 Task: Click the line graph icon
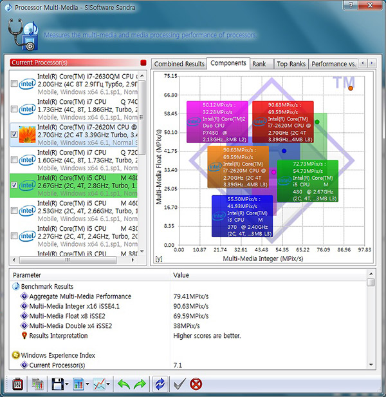99,384
